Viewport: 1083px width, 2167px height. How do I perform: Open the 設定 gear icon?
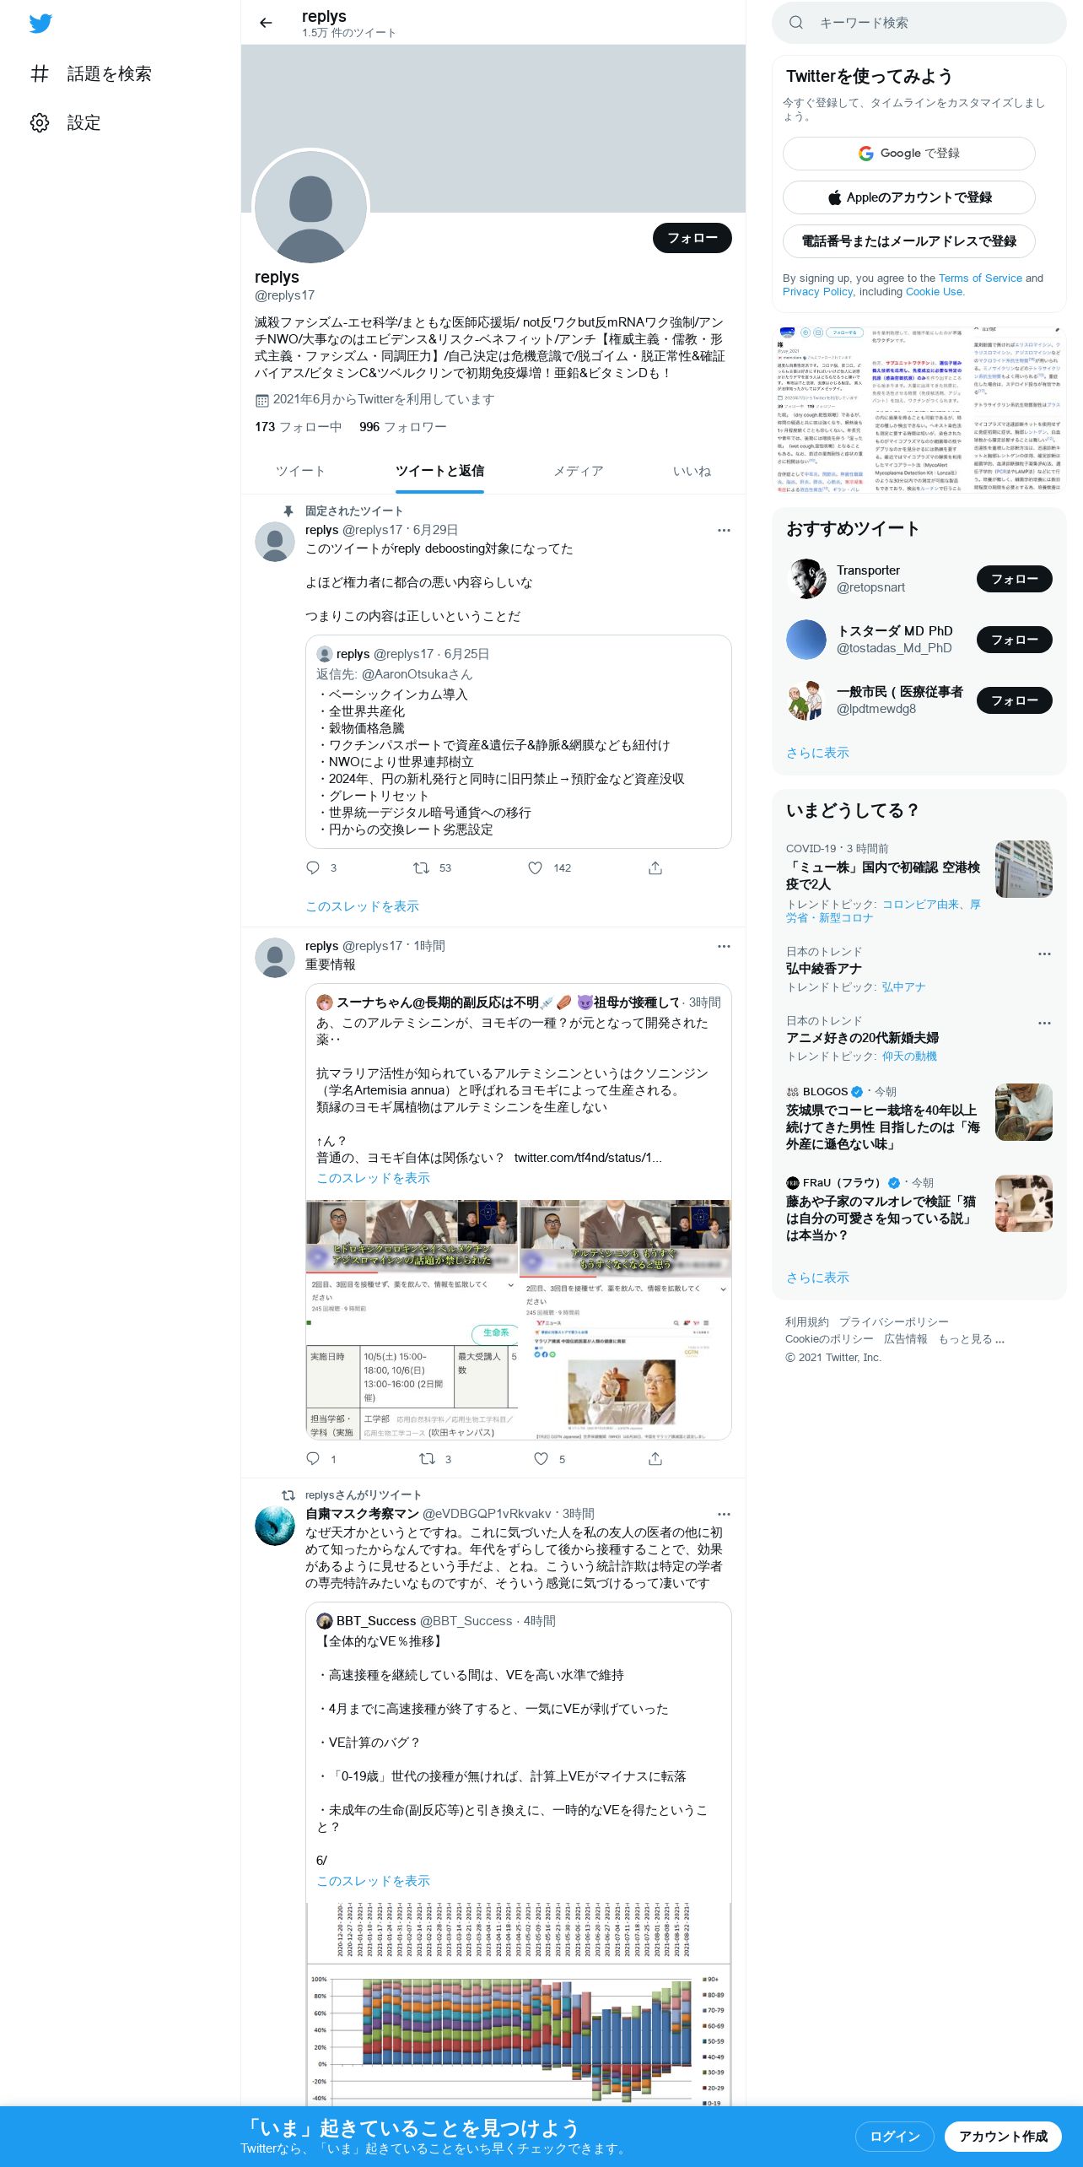(x=40, y=122)
